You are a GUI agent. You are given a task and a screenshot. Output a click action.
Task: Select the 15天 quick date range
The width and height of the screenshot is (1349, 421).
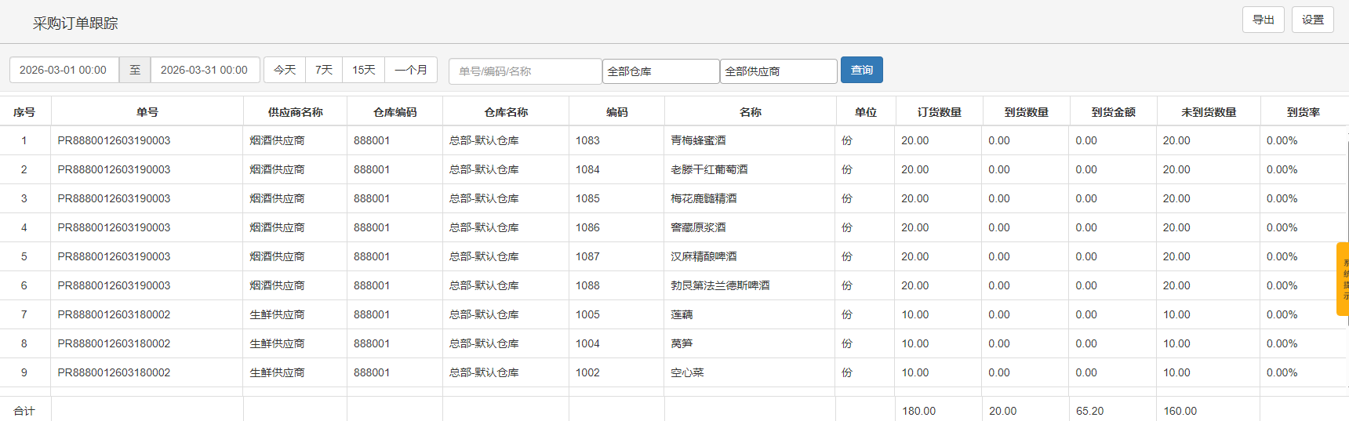[363, 70]
